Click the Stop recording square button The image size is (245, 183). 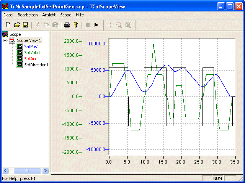[x=88, y=25]
